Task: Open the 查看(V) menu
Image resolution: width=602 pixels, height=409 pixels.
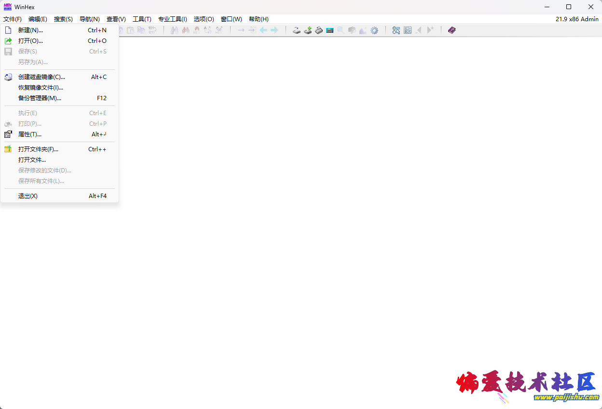Action: point(116,19)
